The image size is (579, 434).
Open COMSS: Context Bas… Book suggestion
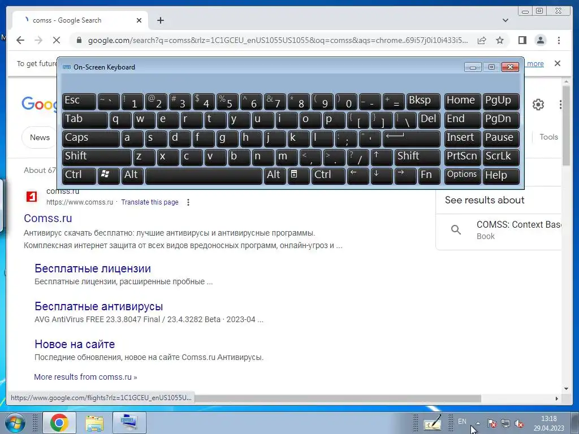point(500,230)
